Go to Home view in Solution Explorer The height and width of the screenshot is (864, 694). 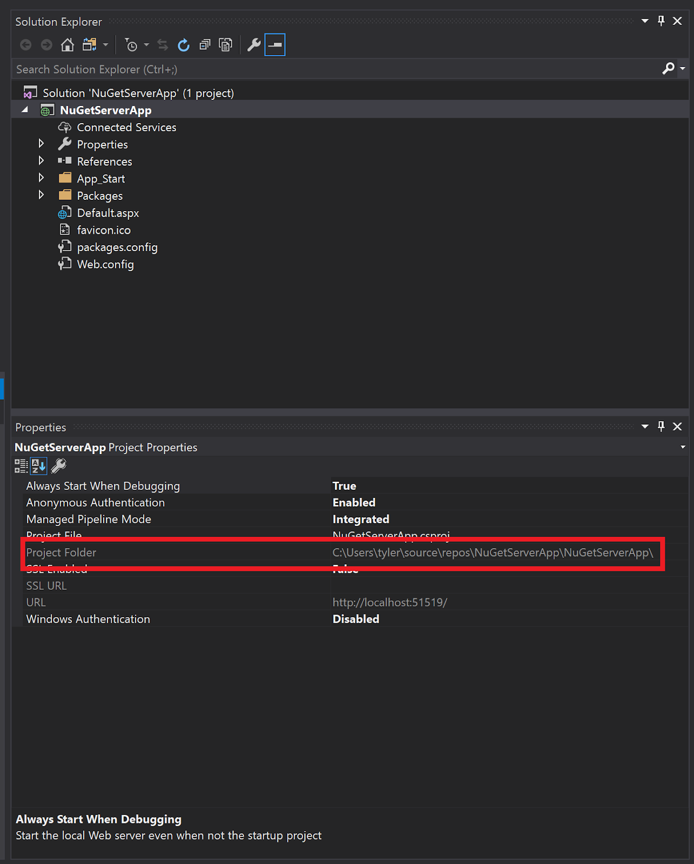point(68,45)
